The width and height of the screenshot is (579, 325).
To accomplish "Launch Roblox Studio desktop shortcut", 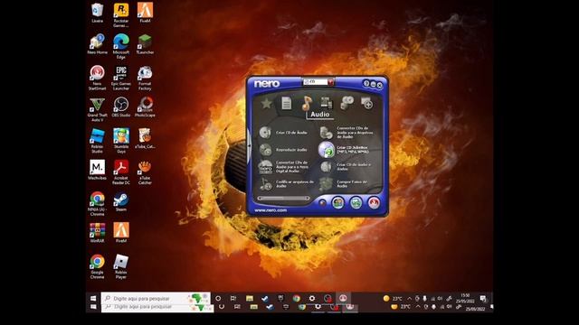I will pos(97,141).
